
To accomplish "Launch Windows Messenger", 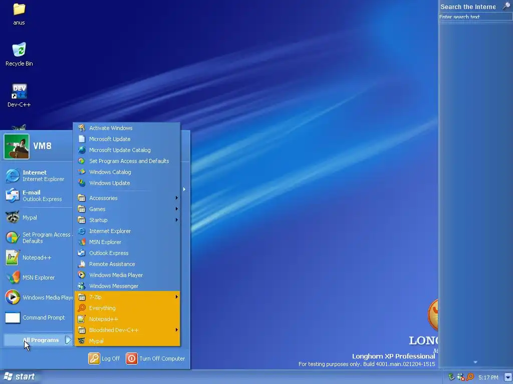I will 127,286.
